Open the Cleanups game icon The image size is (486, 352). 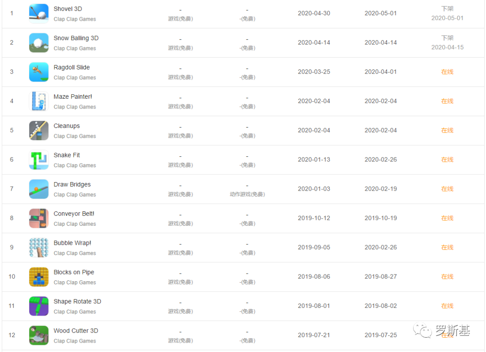click(39, 131)
